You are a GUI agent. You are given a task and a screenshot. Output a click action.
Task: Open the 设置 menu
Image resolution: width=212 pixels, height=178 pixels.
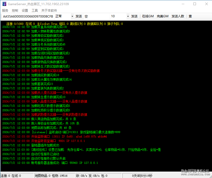(25, 10)
